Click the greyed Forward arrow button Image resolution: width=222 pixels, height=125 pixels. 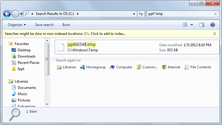(15, 14)
